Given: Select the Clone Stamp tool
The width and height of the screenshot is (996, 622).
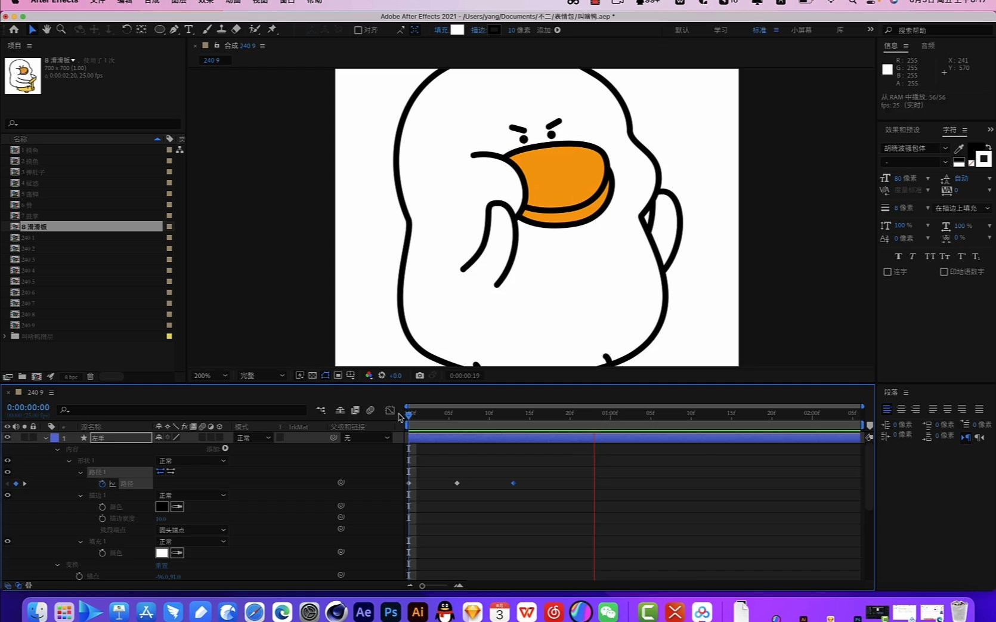Looking at the screenshot, I should coord(221,29).
